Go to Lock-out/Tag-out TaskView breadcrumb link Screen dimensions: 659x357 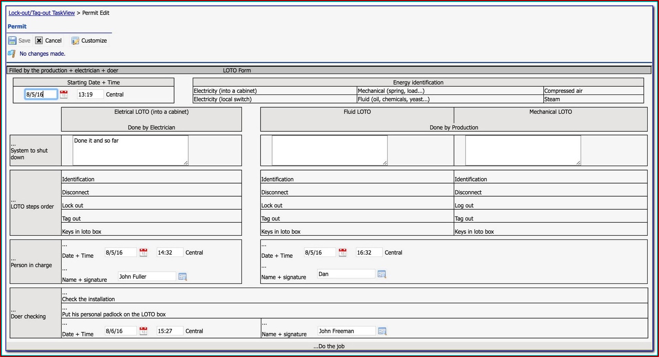42,13
